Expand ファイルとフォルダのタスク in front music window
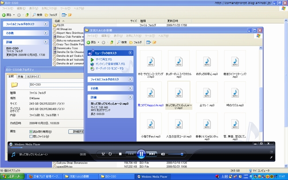 tap(130, 79)
